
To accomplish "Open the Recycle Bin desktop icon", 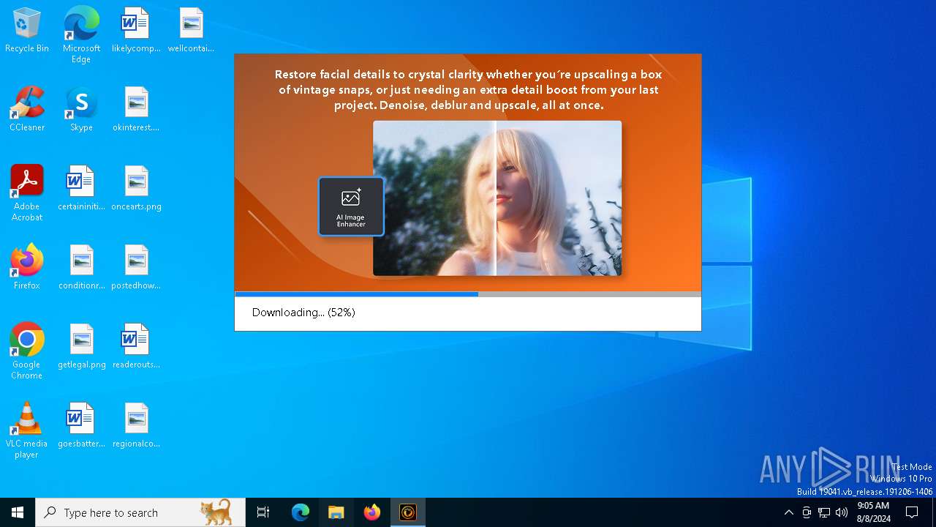I will click(x=27, y=31).
